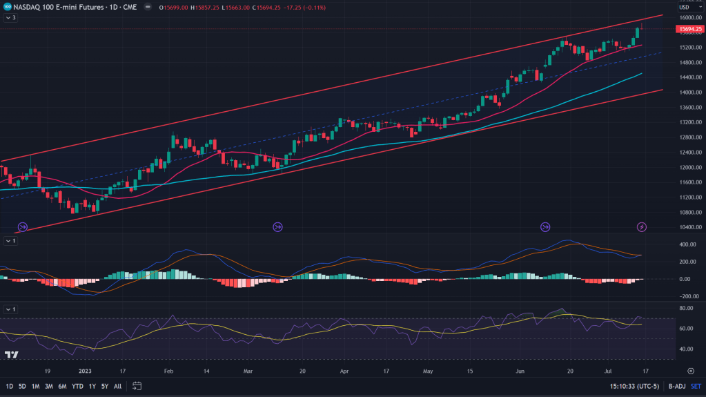Expand the collapsed indicator legend showing 3
The width and height of the screenshot is (706, 397).
(x=10, y=18)
